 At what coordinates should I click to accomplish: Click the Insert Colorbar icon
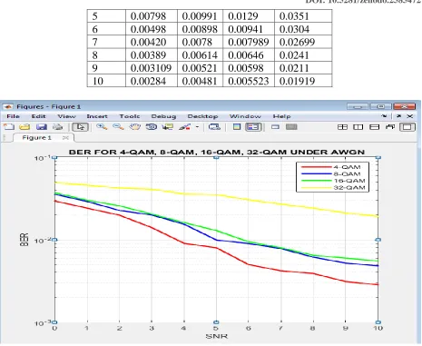coord(237,127)
